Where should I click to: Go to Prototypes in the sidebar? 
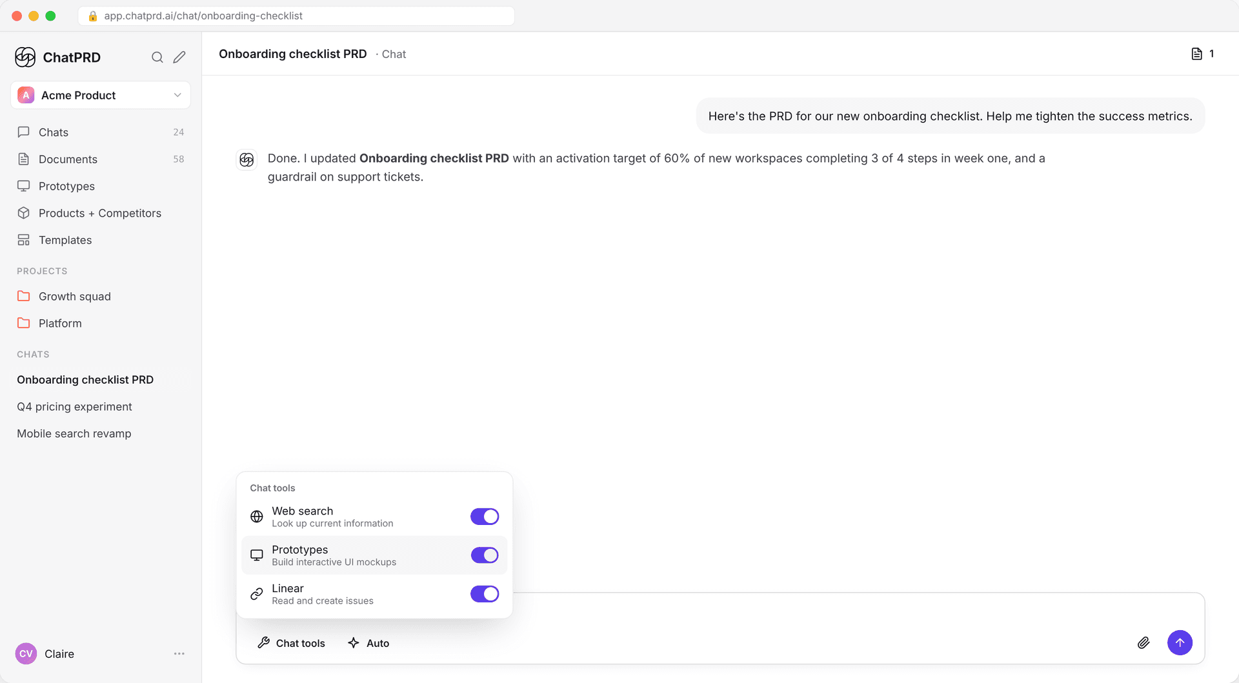coord(101,186)
